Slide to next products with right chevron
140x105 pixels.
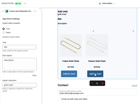pyautogui.click(x=133, y=31)
